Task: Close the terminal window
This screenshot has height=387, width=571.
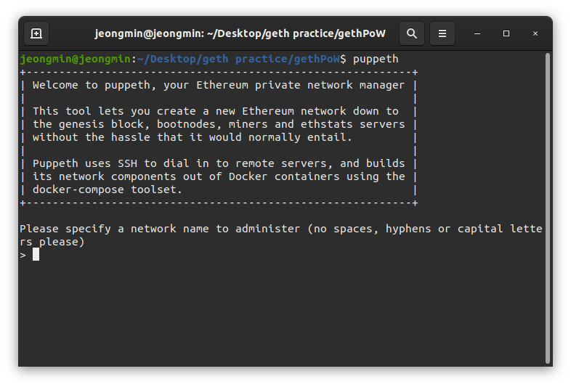Action: click(535, 33)
